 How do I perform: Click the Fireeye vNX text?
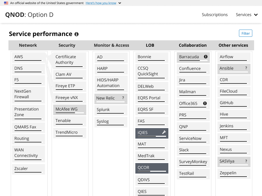tap(67, 97)
